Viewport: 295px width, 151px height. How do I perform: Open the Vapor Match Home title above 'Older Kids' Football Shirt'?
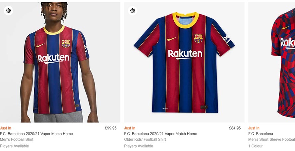[x=160, y=134]
